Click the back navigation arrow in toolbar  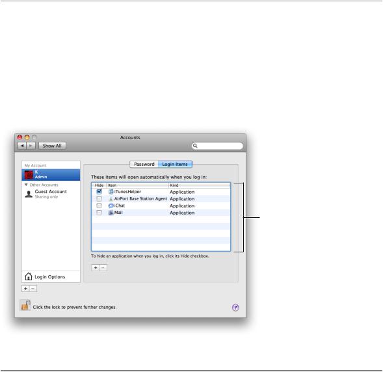(x=22, y=146)
